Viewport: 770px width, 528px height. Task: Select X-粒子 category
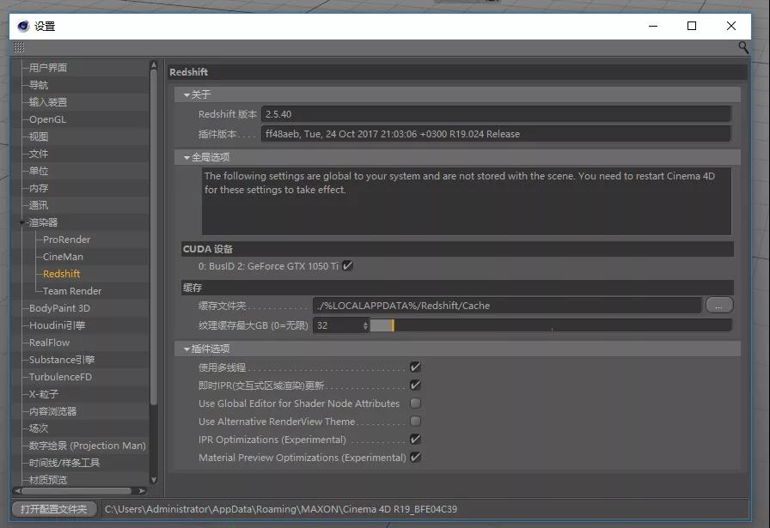click(44, 394)
